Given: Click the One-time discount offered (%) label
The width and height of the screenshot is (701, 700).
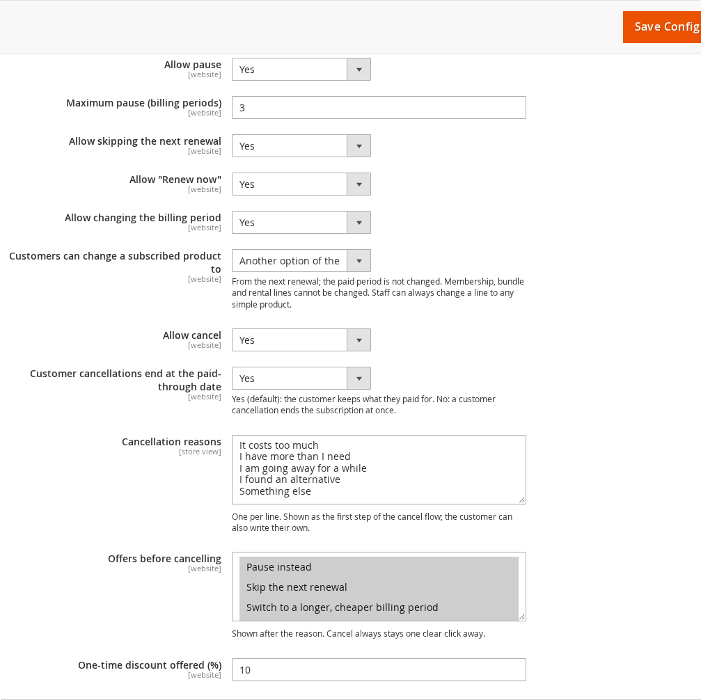Looking at the screenshot, I should coord(150,665).
